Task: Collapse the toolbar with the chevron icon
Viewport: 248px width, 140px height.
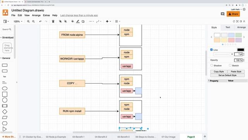Action: [244, 21]
